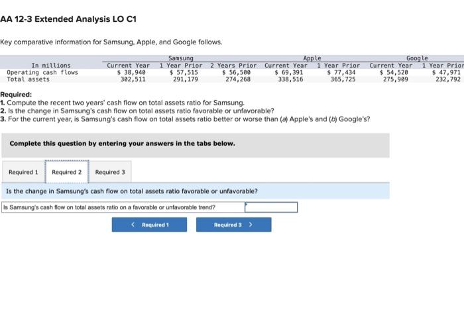Image resolution: width=464 pixels, height=312 pixels.
Task: Click requirement 1 about computing Samsung's ratio
Action: pos(122,103)
